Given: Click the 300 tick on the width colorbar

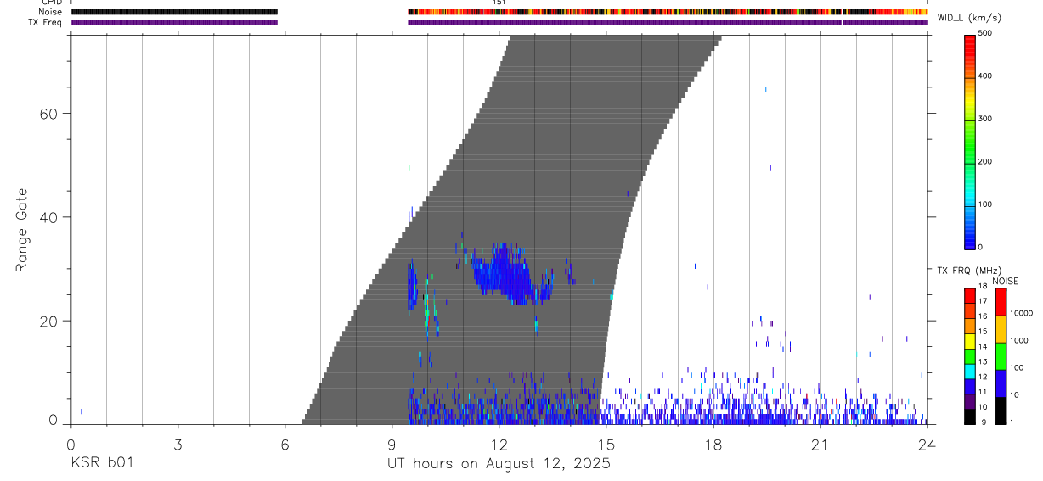Looking at the screenshot, I should [986, 119].
